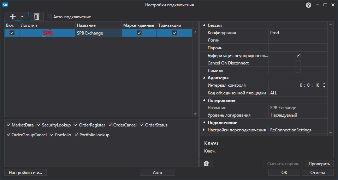Click the Вкл. column header
Viewport: 338px width, 180px height.
tap(12, 25)
